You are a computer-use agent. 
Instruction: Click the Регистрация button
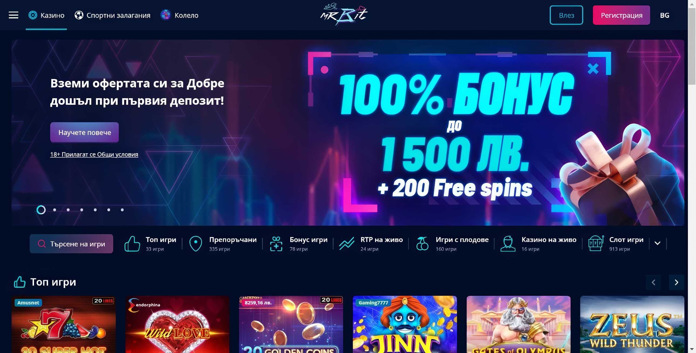622,15
